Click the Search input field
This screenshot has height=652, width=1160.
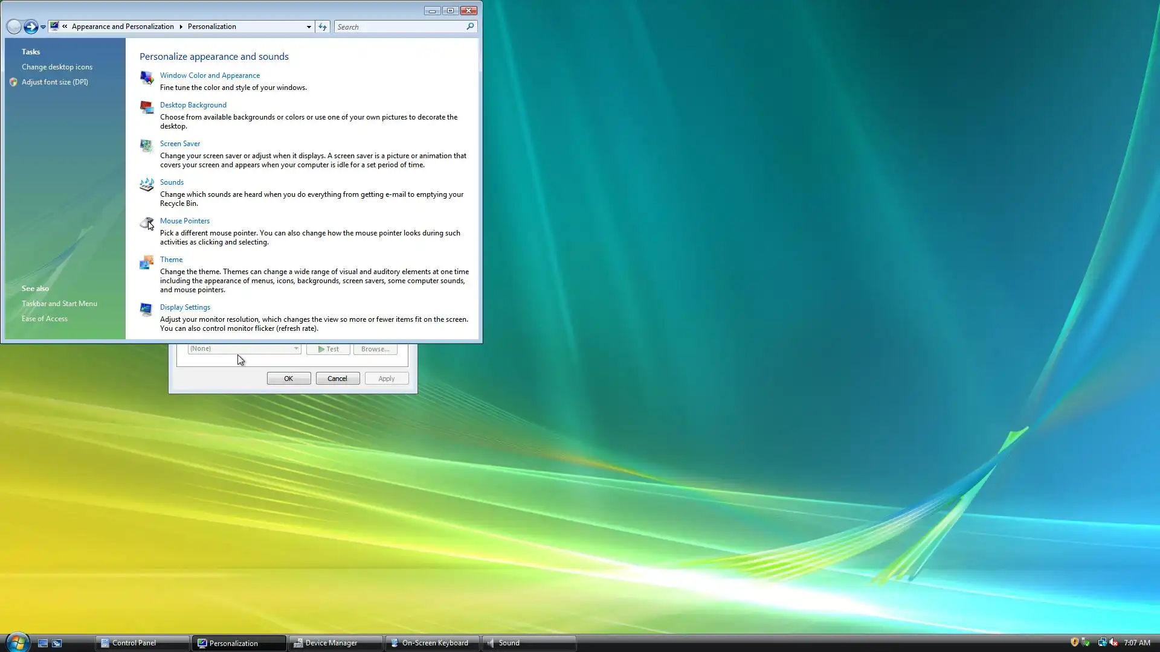pos(400,27)
